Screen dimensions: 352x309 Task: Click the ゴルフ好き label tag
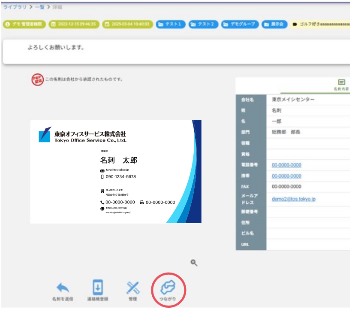(x=321, y=24)
